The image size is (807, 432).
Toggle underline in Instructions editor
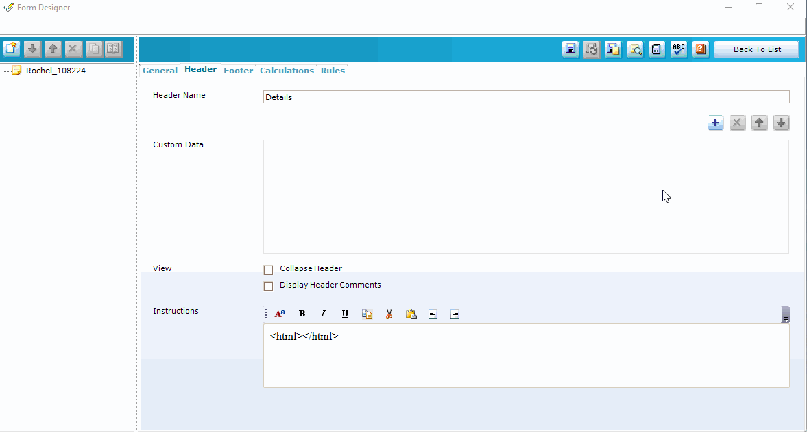(345, 314)
